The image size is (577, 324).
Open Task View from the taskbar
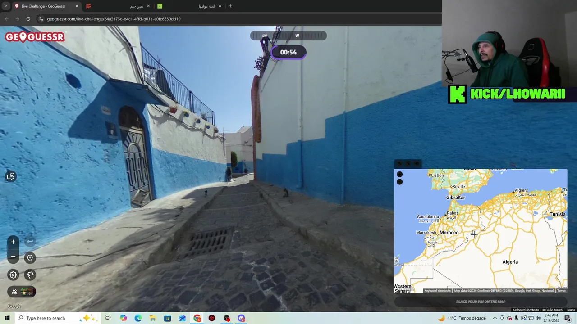(108, 318)
